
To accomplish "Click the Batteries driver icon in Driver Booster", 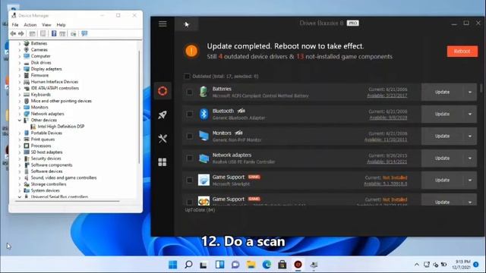I will pyautogui.click(x=204, y=92).
